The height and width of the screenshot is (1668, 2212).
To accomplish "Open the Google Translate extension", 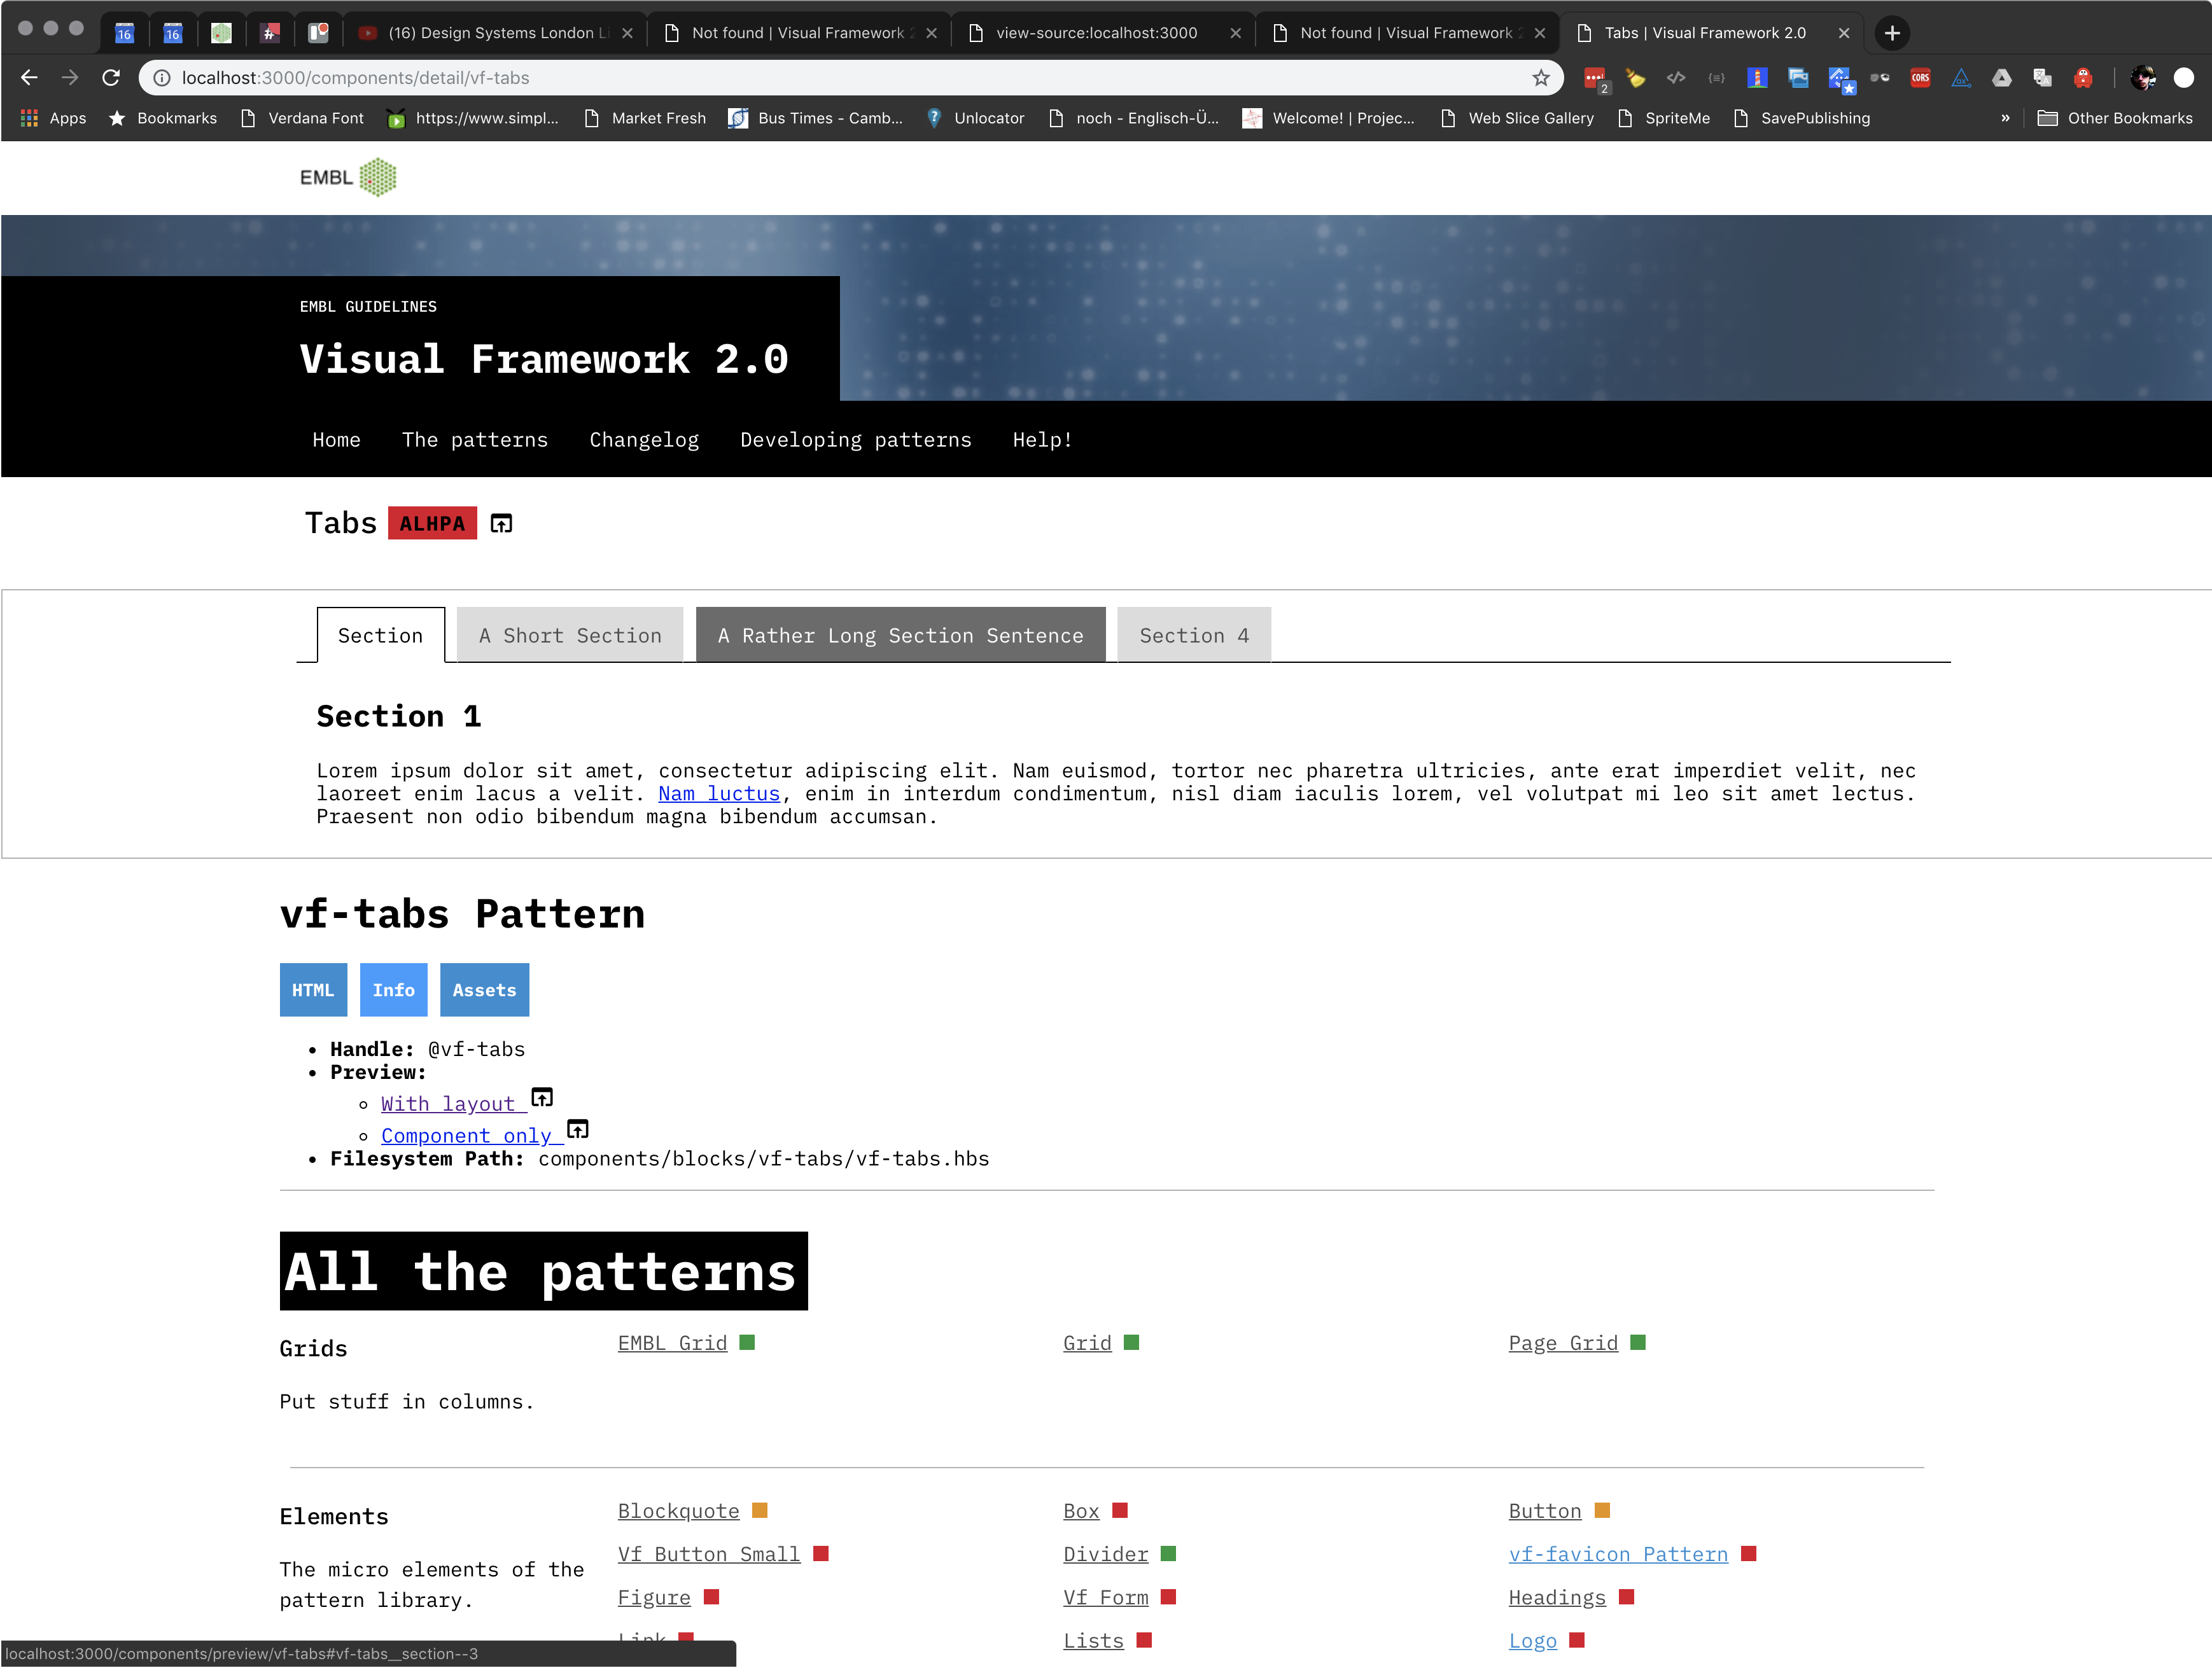I will tap(2043, 78).
